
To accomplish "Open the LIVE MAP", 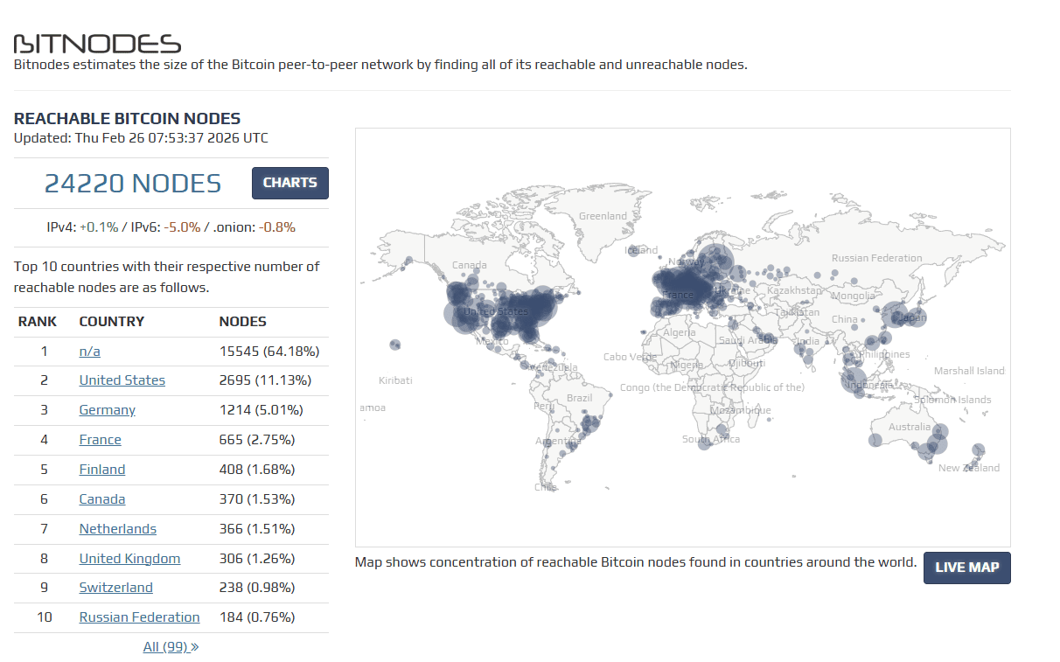I will coord(966,568).
